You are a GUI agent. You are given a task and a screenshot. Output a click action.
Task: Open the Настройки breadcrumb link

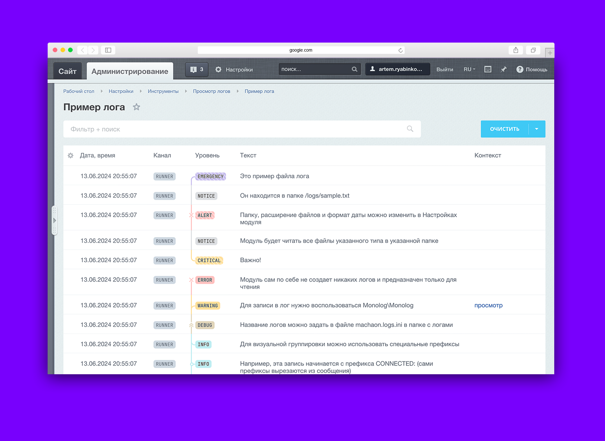pos(121,91)
